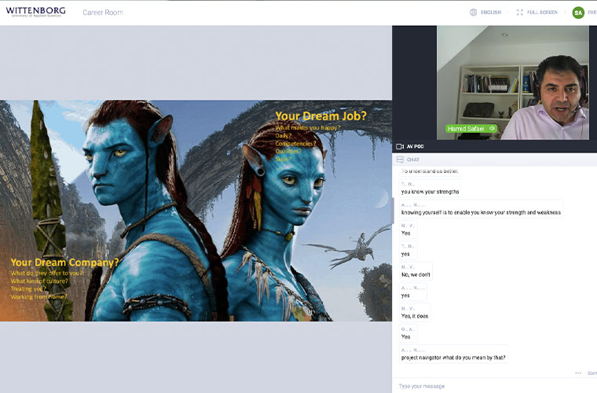Click the speaker icon on Hamid Safaei label
The height and width of the screenshot is (393, 597).
tap(492, 128)
